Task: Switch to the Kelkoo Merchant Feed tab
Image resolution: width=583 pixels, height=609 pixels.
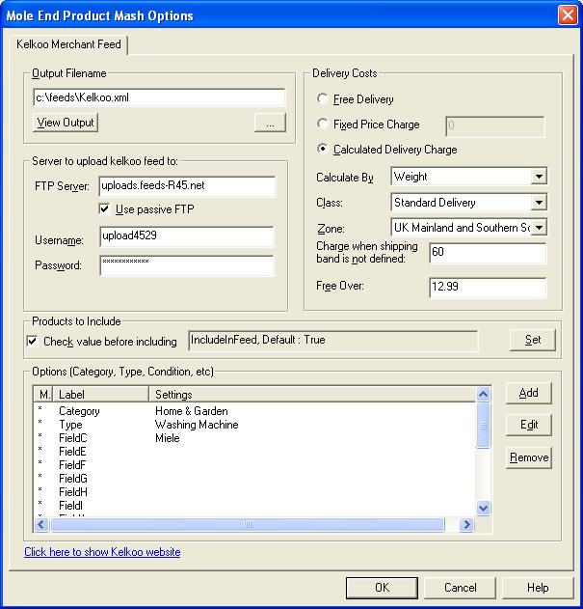Action: (68, 44)
